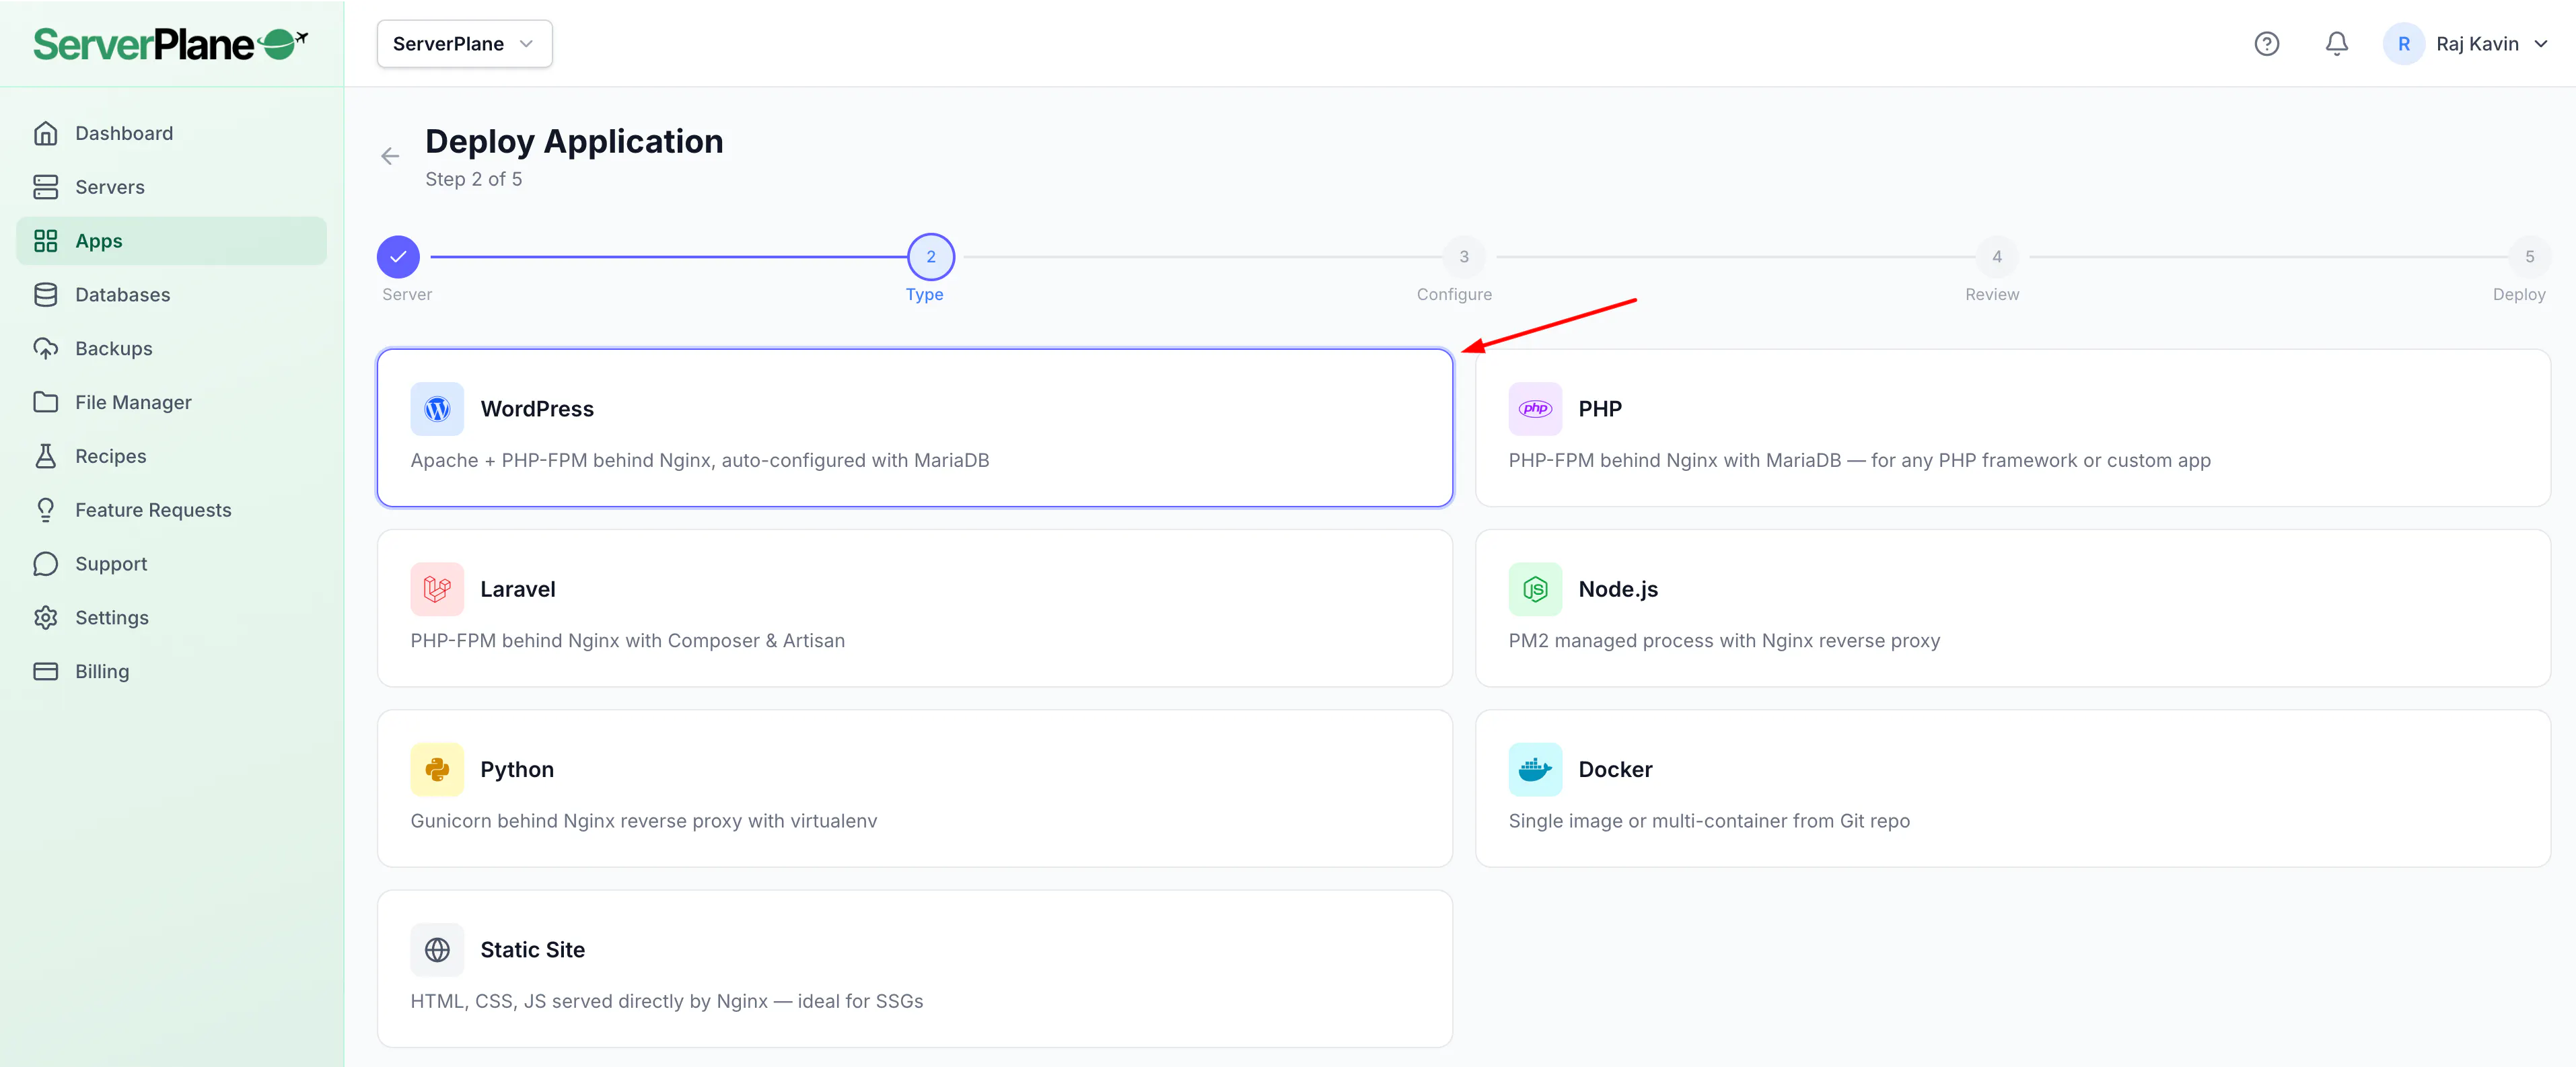The height and width of the screenshot is (1067, 2576).
Task: Click the Support chat bubble icon
Action: click(x=46, y=564)
